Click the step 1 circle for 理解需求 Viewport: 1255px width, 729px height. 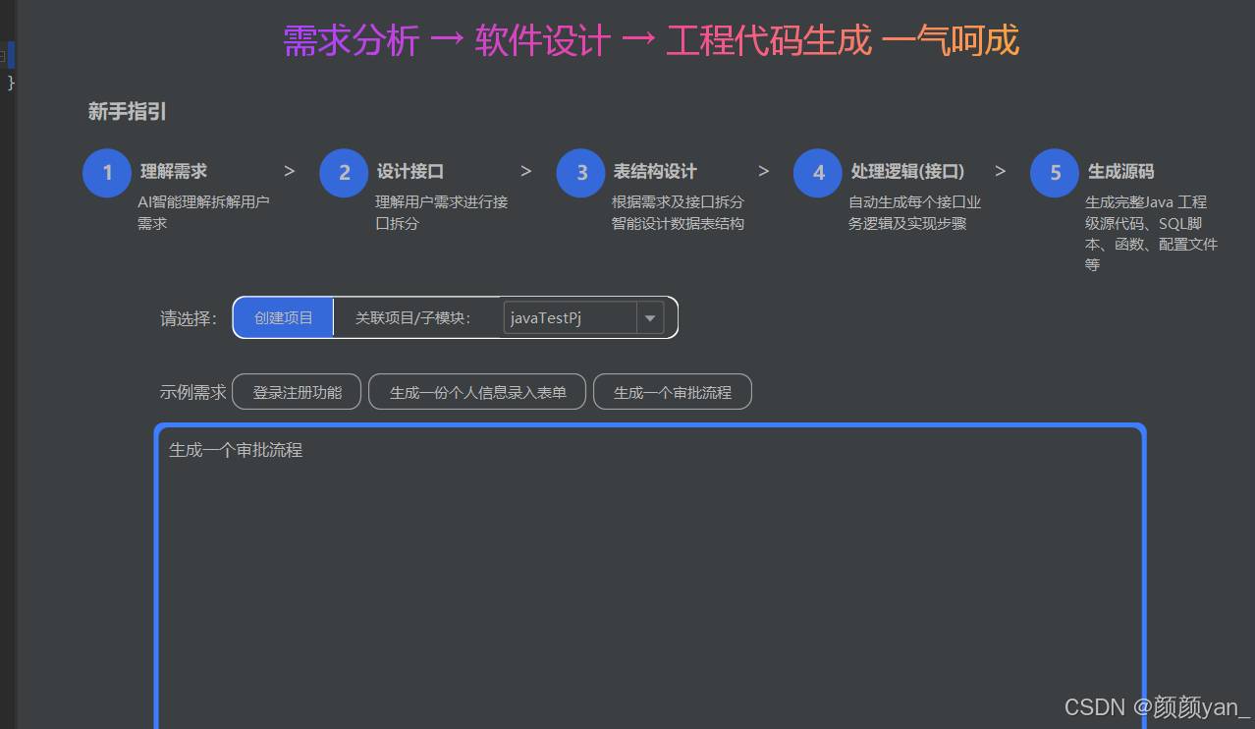(107, 173)
